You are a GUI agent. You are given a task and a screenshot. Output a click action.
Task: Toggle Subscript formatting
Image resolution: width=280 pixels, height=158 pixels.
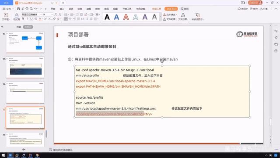click(x=50, y=19)
